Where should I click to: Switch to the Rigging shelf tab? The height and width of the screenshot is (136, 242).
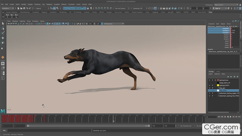(x=44, y=12)
